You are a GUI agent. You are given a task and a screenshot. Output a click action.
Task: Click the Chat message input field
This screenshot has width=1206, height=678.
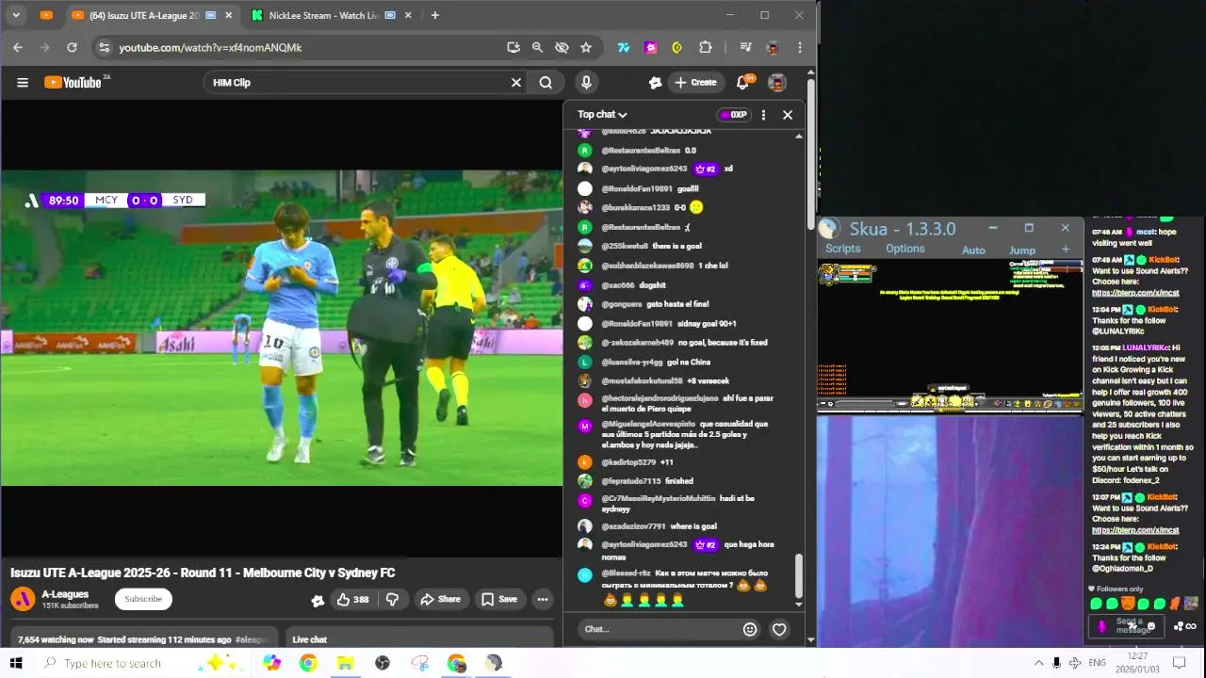[x=656, y=629]
